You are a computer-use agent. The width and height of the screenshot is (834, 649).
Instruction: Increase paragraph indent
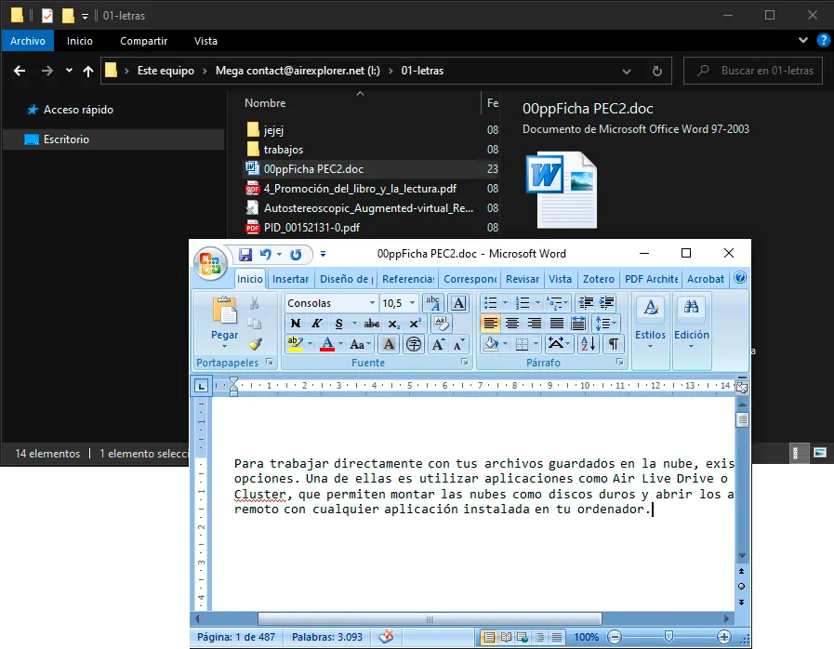pos(606,303)
